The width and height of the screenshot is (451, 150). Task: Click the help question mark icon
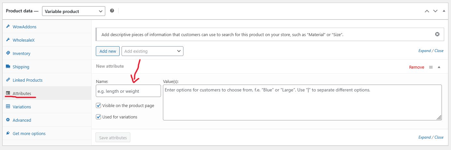tap(112, 11)
